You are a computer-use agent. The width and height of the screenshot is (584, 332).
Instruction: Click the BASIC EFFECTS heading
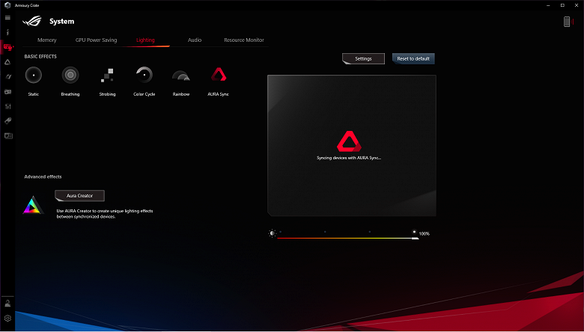point(40,57)
